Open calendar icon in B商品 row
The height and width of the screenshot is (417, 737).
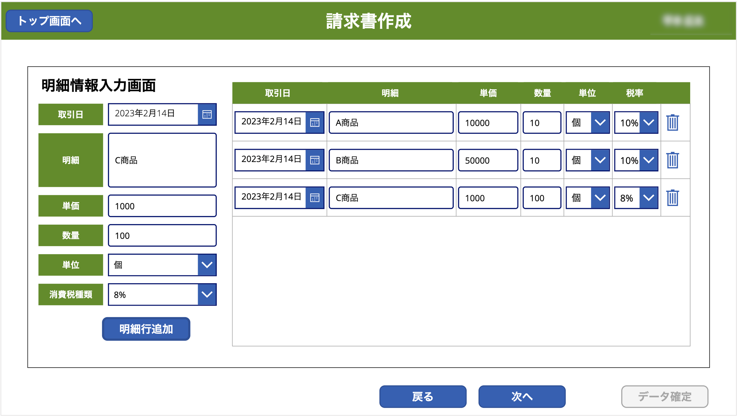pyautogui.click(x=315, y=160)
